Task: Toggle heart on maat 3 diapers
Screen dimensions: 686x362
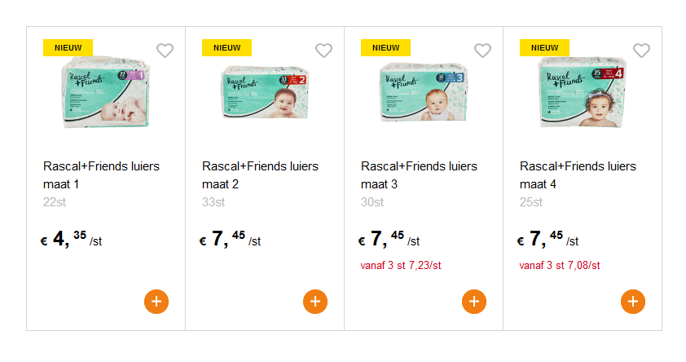Action: (483, 51)
